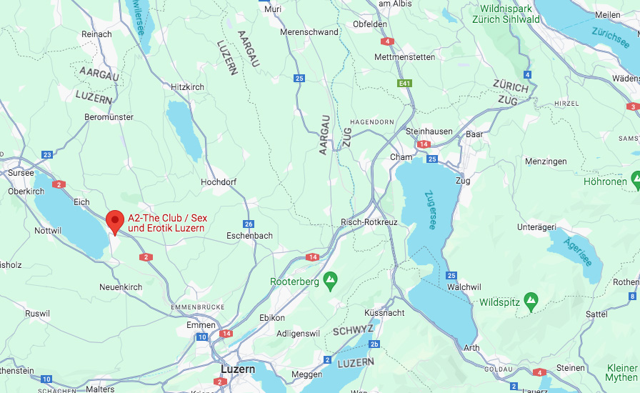640x393 pixels.
Task: Click the Risch-Rotkreuz town label
Action: click(369, 222)
